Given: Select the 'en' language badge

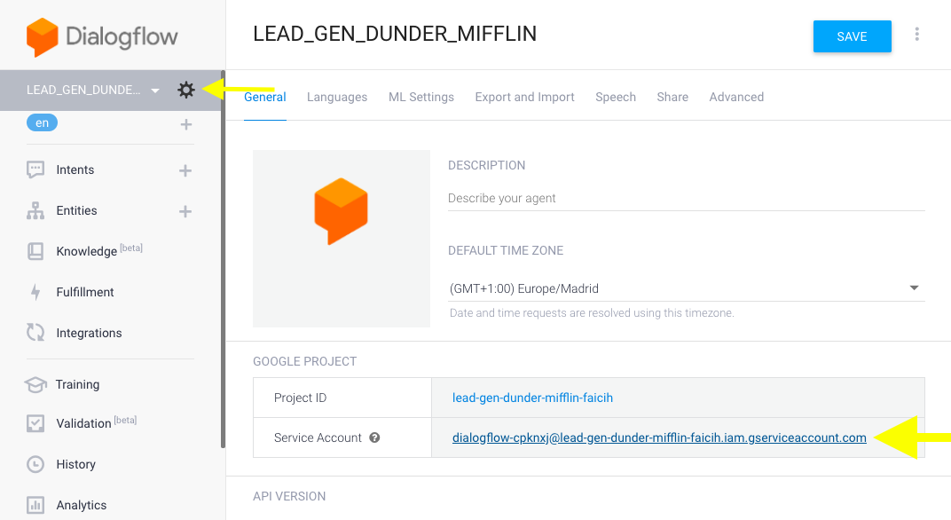Looking at the screenshot, I should (42, 122).
